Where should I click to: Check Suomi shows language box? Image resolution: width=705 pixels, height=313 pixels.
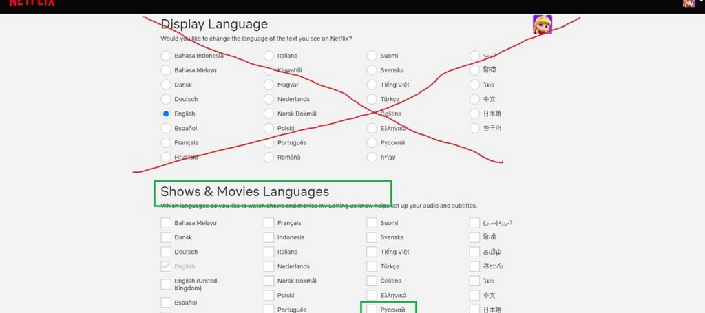[x=371, y=223]
